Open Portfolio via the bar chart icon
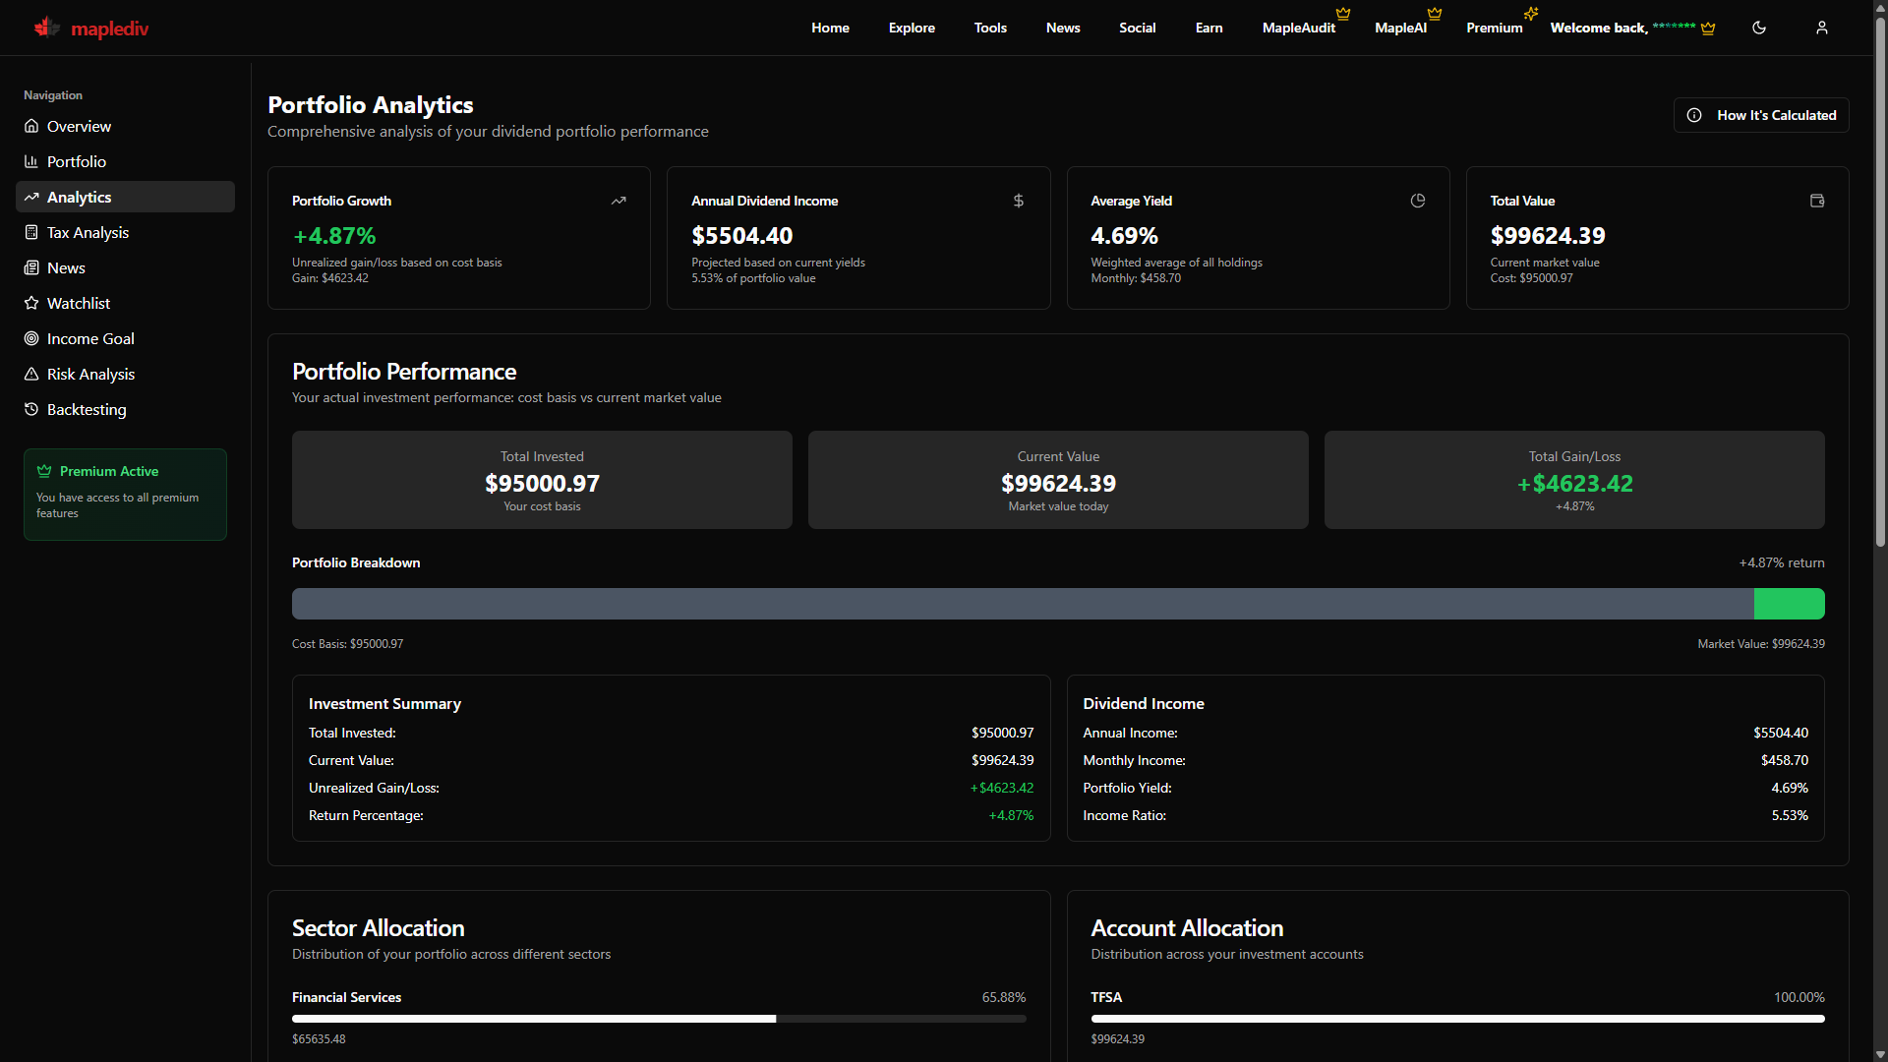The width and height of the screenshot is (1888, 1062). [31, 161]
